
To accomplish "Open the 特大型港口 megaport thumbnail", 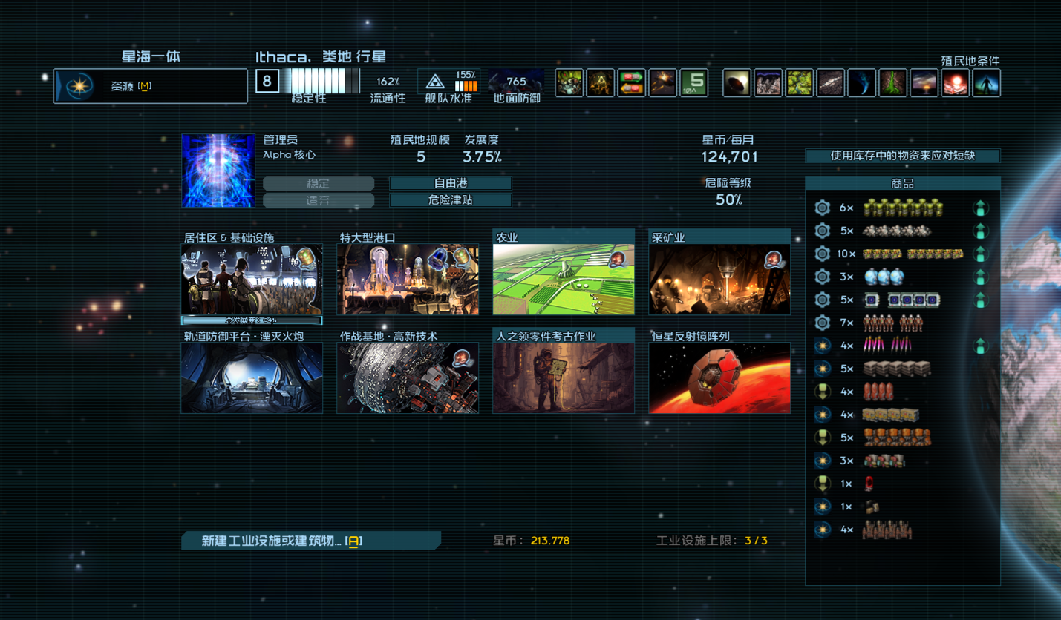I will click(x=408, y=280).
